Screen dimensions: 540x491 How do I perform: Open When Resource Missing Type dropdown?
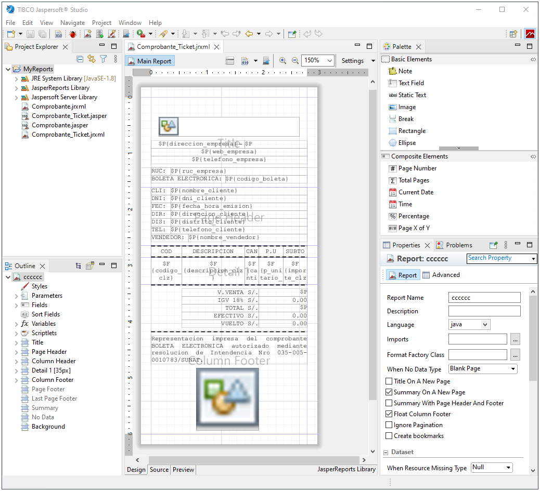tap(508, 468)
